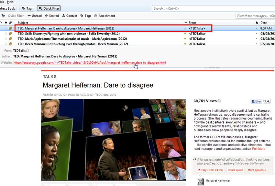This screenshot has width=275, height=186.
Task: Enable the Attachment quick filter
Action: [x=104, y=16]
